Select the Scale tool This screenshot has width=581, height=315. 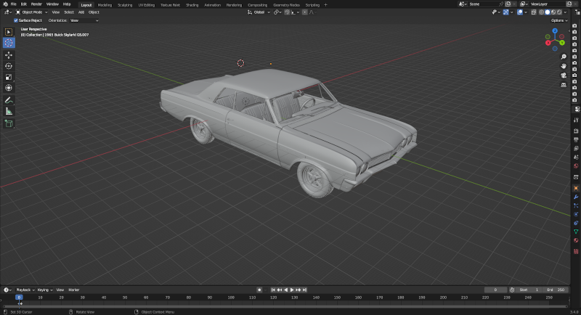pyautogui.click(x=9, y=77)
